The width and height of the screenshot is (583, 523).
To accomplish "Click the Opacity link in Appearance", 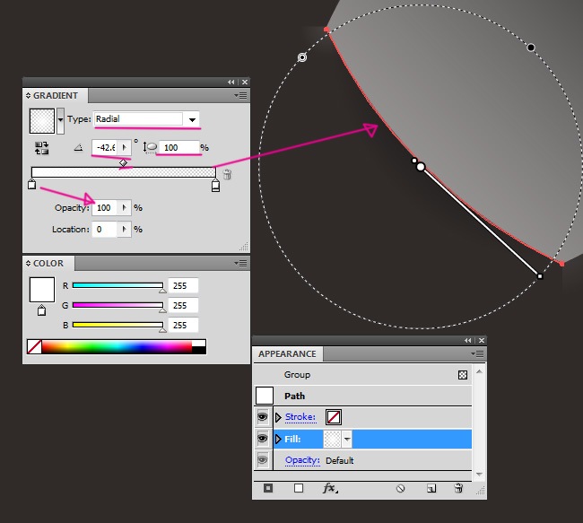I will (x=302, y=460).
